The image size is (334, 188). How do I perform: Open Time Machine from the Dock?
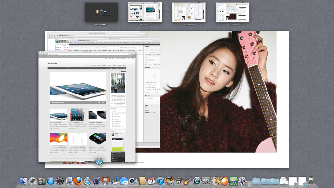pos(197,181)
